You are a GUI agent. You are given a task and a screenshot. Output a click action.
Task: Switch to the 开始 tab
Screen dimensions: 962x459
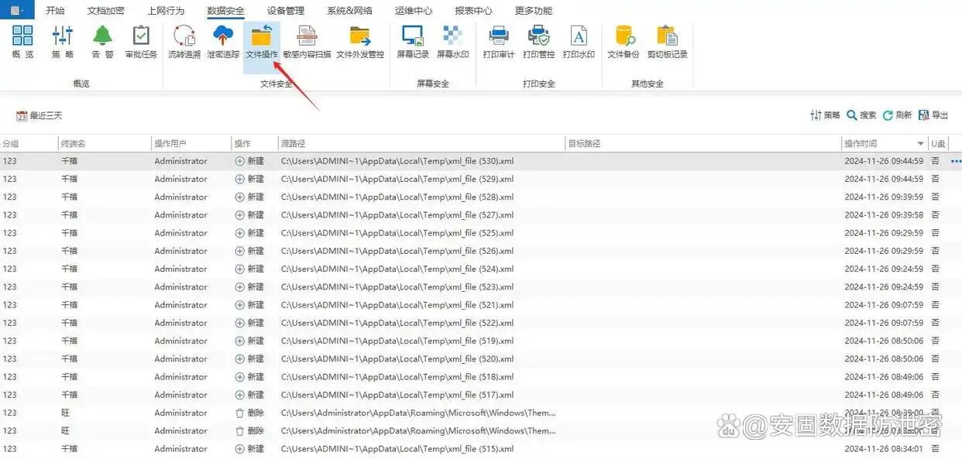(55, 11)
